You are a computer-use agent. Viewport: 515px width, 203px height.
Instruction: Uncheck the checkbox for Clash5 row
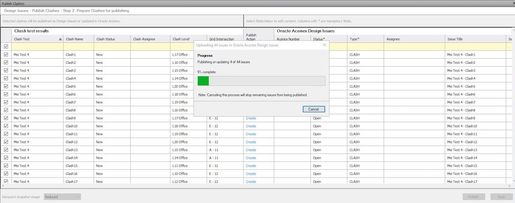tap(6, 86)
